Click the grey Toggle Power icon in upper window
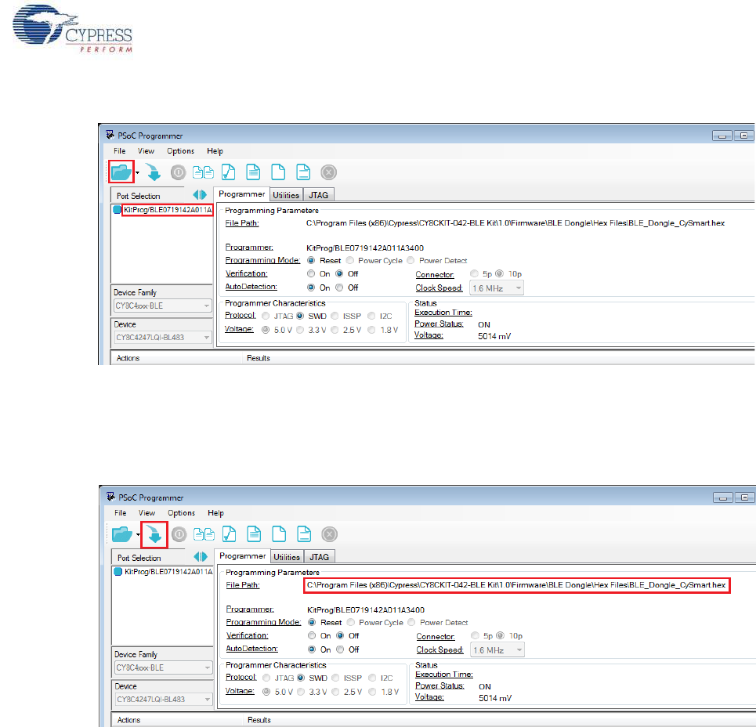756x727 pixels. [178, 172]
